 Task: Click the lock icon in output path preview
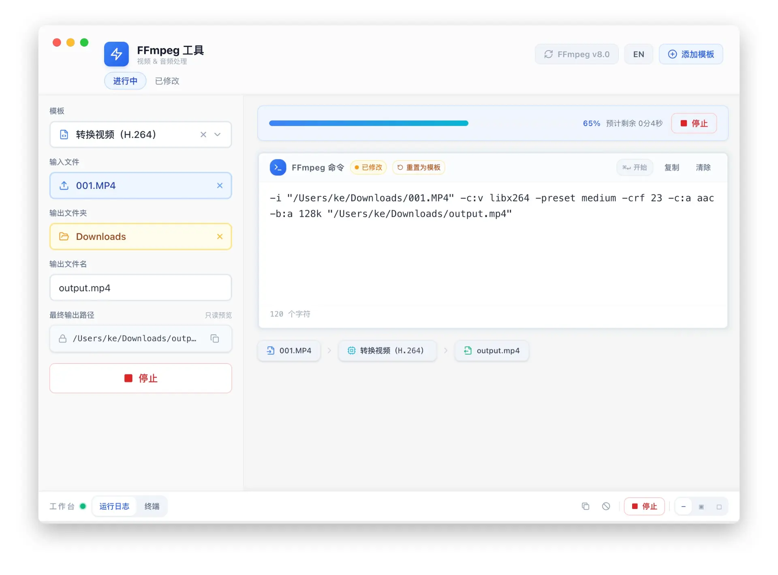[63, 338]
